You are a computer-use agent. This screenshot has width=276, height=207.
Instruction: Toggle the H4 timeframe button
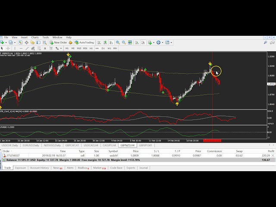click(97, 48)
